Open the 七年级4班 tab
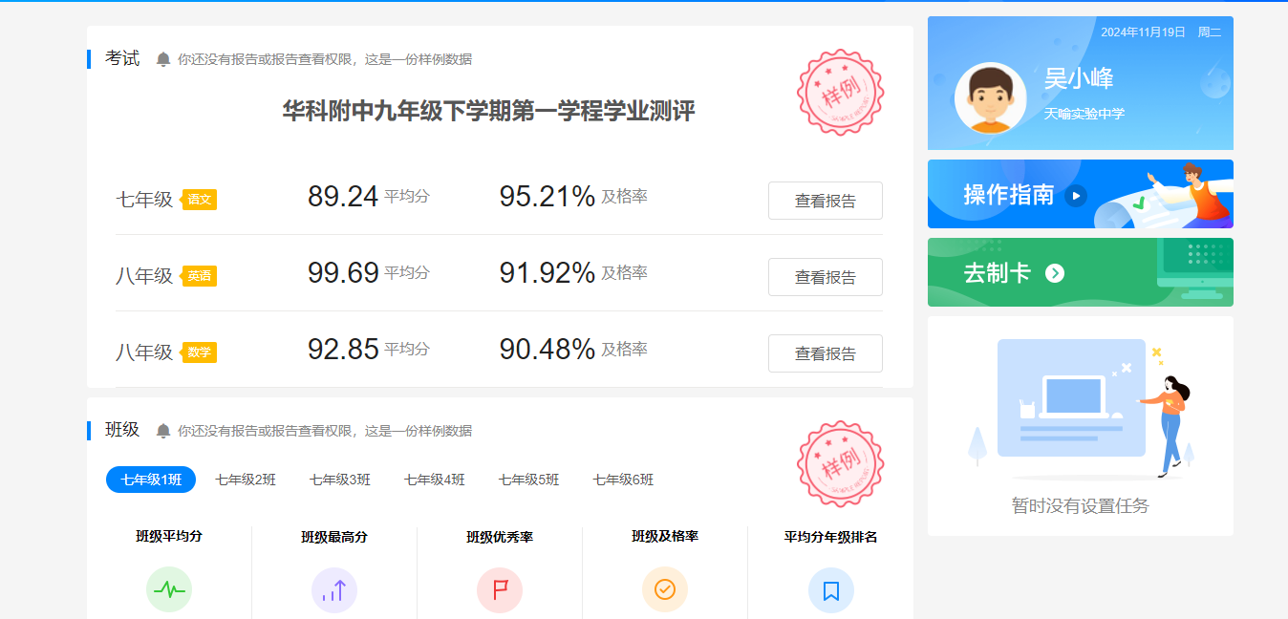 435,480
